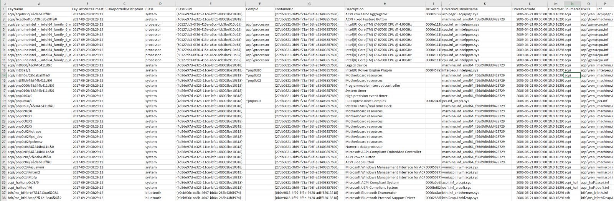Click the DriverVerDate header cell

point(530,9)
